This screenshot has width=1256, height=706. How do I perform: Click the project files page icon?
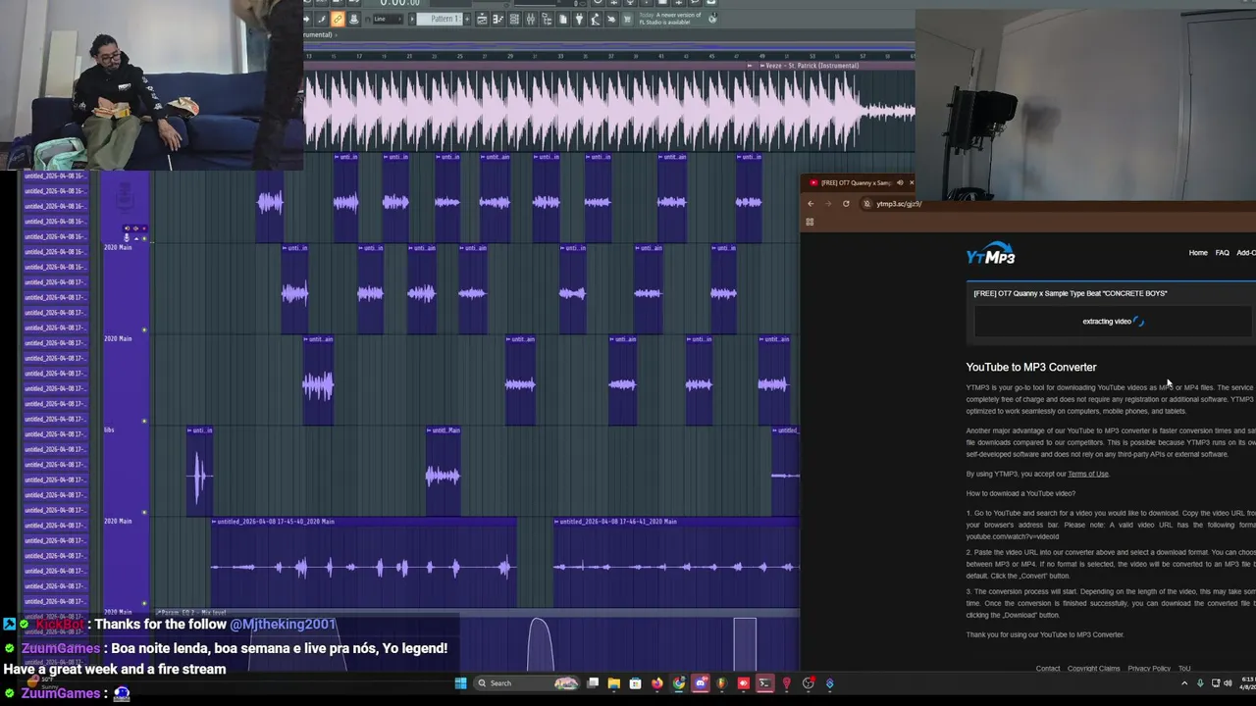(563, 19)
